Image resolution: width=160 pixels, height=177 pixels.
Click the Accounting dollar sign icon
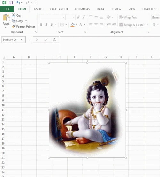(154, 25)
